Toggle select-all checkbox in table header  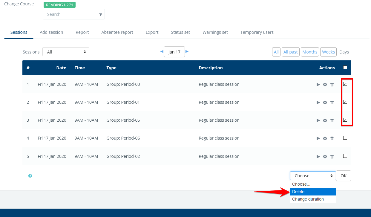[x=345, y=68]
